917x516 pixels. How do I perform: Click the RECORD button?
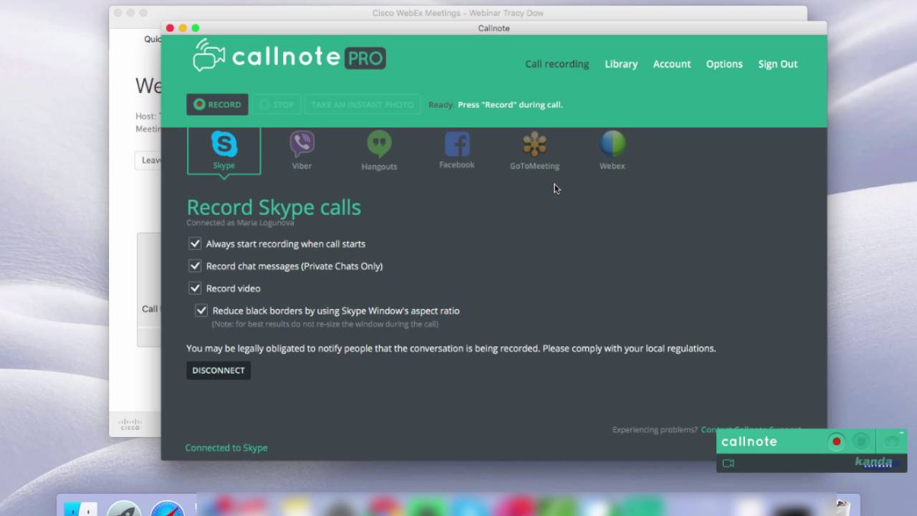pos(217,104)
